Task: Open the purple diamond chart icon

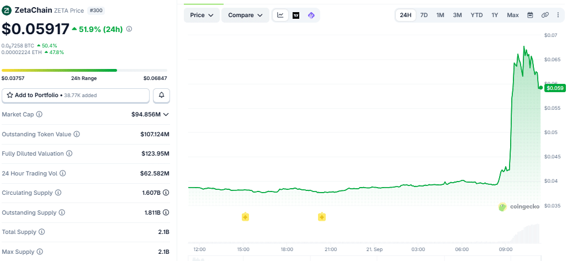Action: click(311, 15)
